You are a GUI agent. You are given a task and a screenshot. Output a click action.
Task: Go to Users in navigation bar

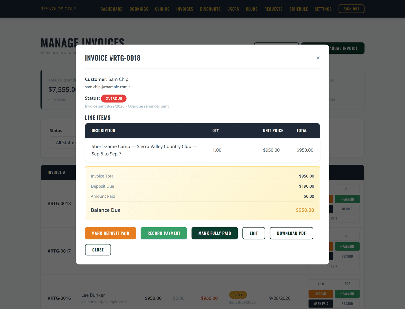pyautogui.click(x=233, y=9)
